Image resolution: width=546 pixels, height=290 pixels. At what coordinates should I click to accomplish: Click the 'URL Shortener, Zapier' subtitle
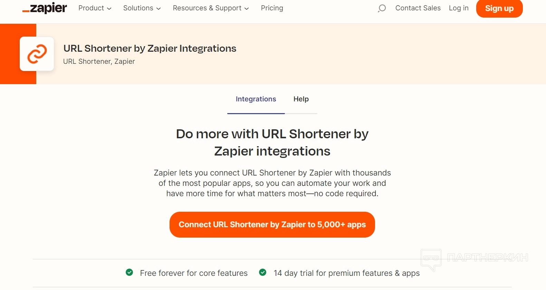click(x=99, y=62)
